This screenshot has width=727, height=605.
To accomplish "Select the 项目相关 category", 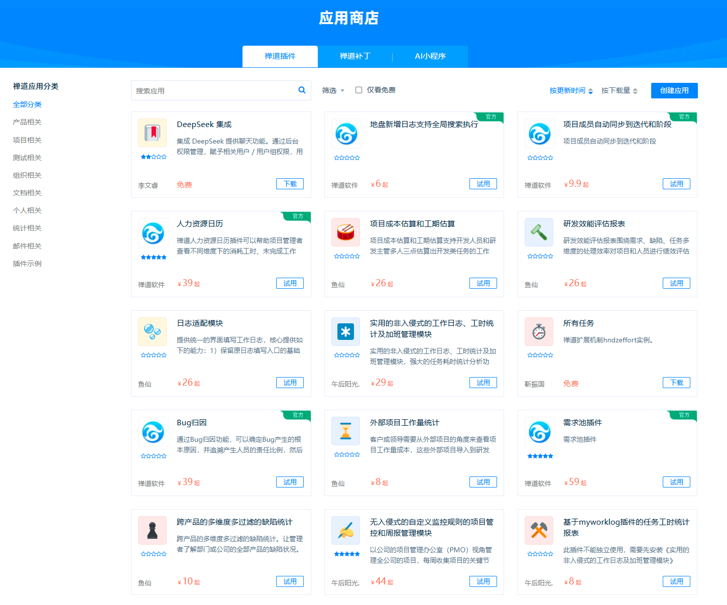I will click(x=27, y=140).
